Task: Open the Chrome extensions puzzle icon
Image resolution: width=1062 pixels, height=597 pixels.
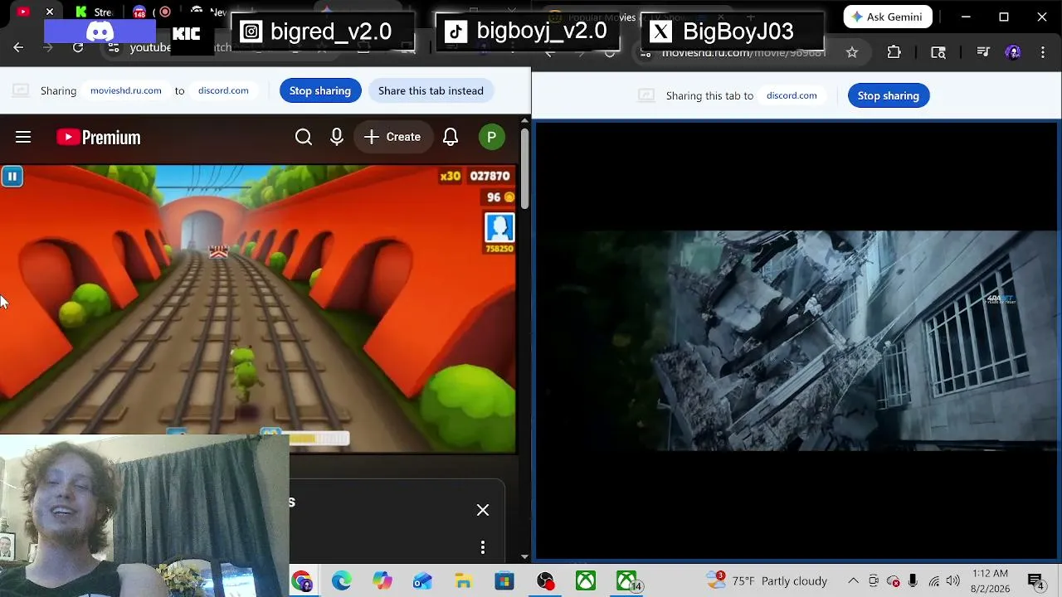Action: point(894,52)
